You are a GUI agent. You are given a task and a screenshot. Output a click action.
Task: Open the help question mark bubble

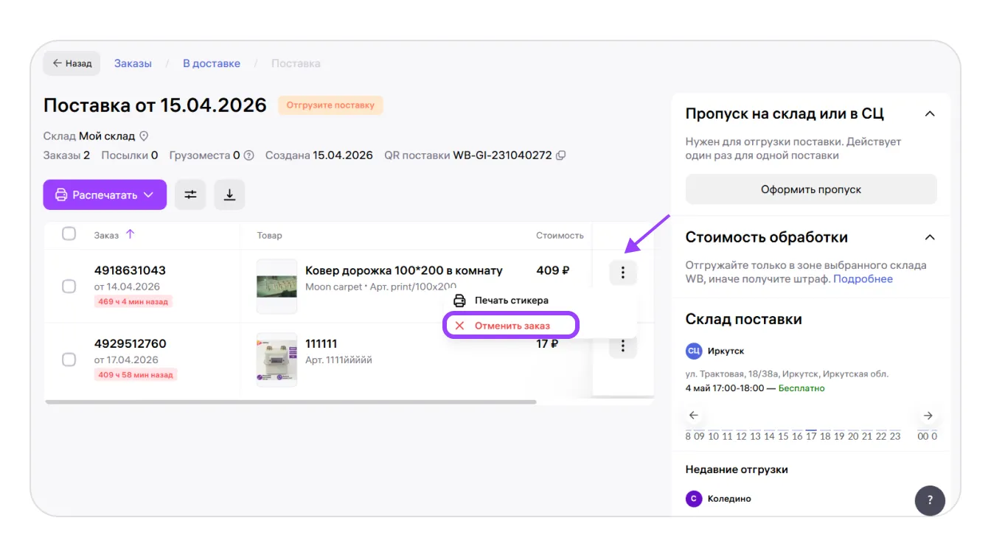930,500
